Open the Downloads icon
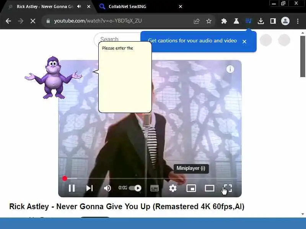 261,21
